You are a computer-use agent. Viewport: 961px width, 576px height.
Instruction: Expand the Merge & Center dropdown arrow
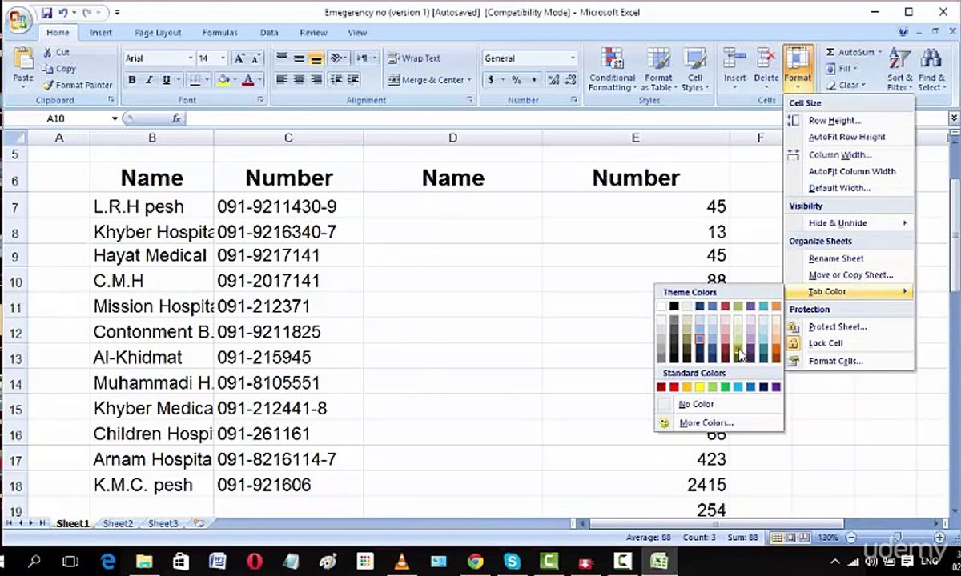tap(469, 80)
